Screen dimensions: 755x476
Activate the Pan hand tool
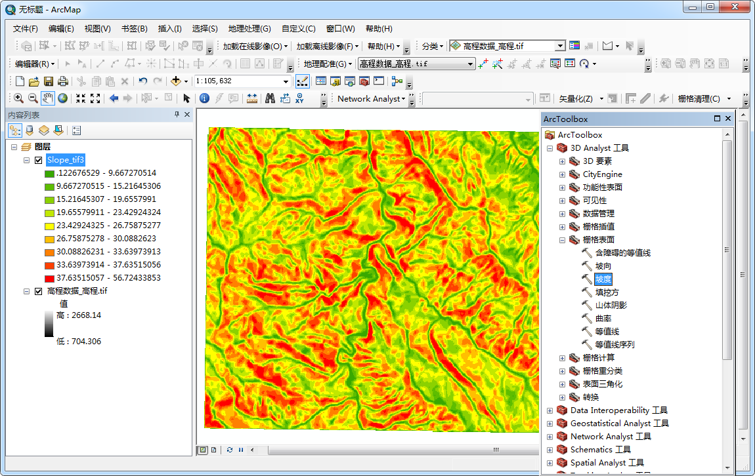click(48, 98)
